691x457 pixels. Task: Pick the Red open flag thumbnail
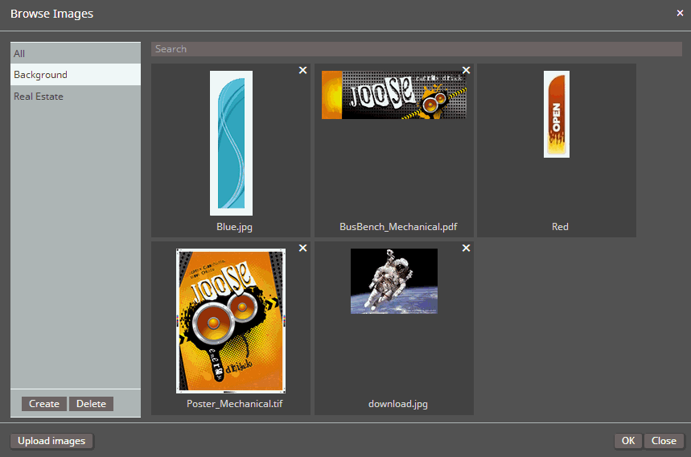(557, 113)
